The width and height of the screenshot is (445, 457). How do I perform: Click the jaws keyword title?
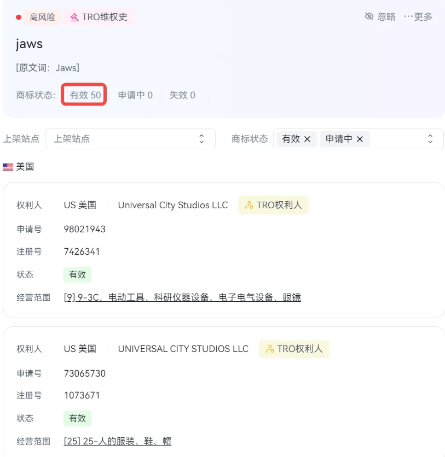(29, 44)
